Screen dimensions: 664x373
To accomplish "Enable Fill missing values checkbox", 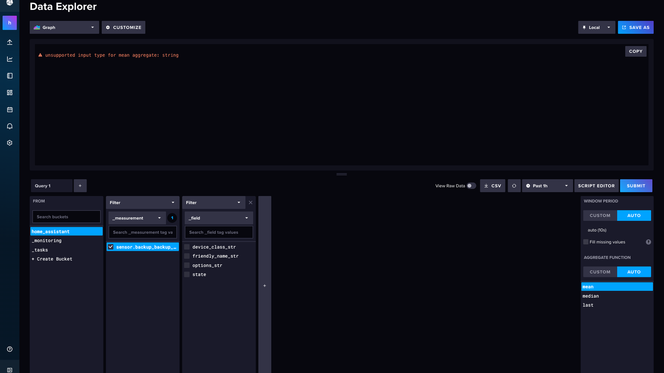I will (x=586, y=242).
